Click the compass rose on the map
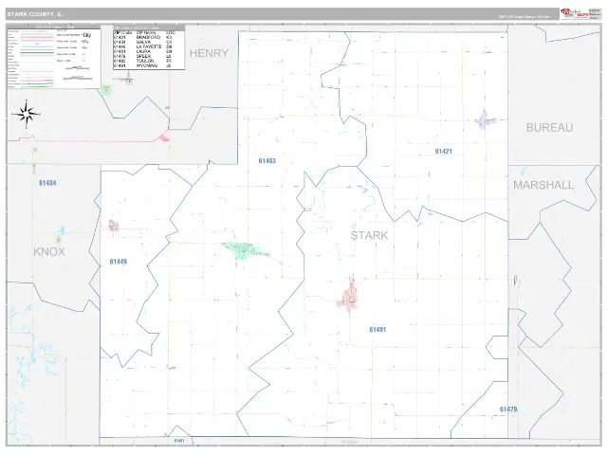This screenshot has width=607, height=455. point(26,114)
